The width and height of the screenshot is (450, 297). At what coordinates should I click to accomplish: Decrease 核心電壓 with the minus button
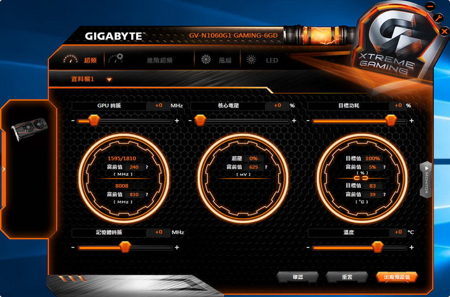coord(190,120)
